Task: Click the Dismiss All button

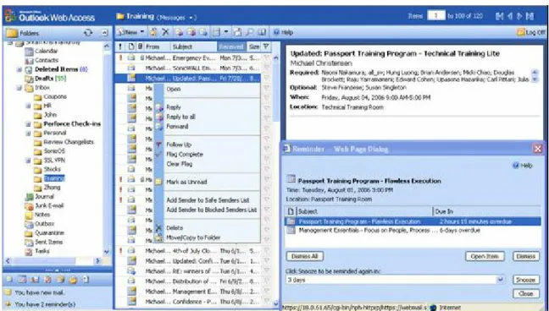Action: coord(305,256)
